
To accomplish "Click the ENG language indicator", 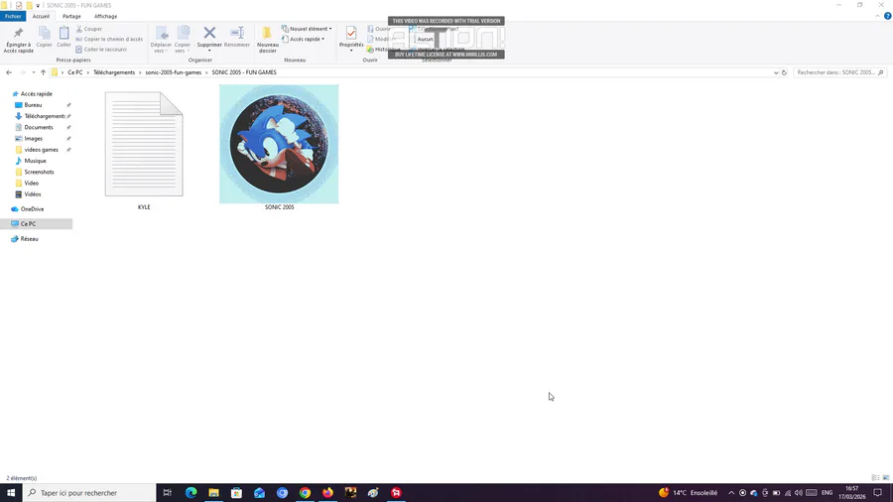I will click(x=827, y=493).
